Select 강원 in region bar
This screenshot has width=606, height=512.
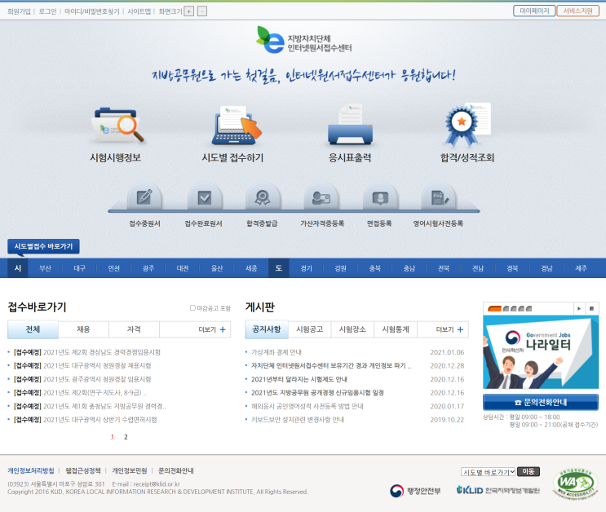click(x=340, y=268)
